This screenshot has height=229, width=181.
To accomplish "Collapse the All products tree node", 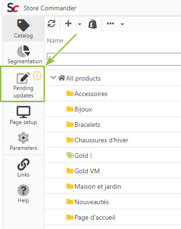I will point(53,78).
